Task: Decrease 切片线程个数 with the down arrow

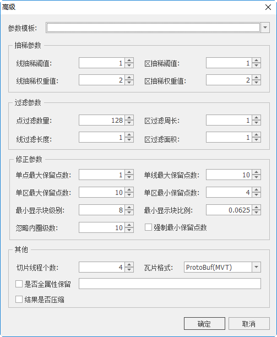Action: [x=129, y=270]
